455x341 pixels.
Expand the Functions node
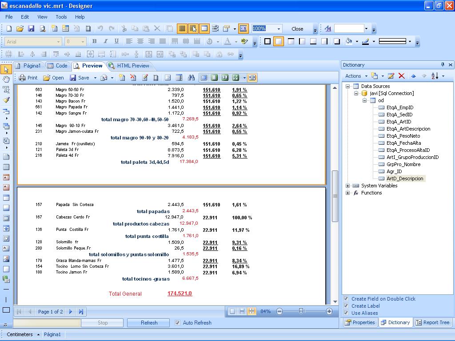tap(347, 193)
